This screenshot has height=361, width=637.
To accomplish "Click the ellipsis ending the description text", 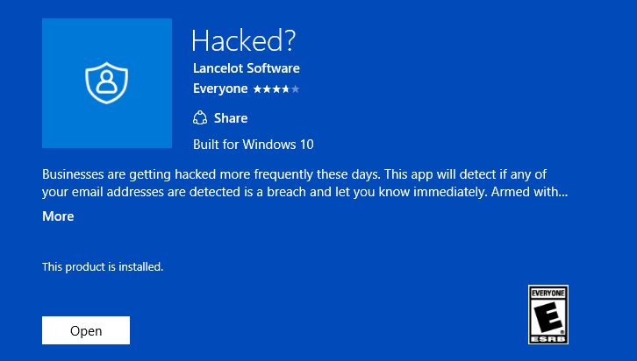I will tap(562, 191).
